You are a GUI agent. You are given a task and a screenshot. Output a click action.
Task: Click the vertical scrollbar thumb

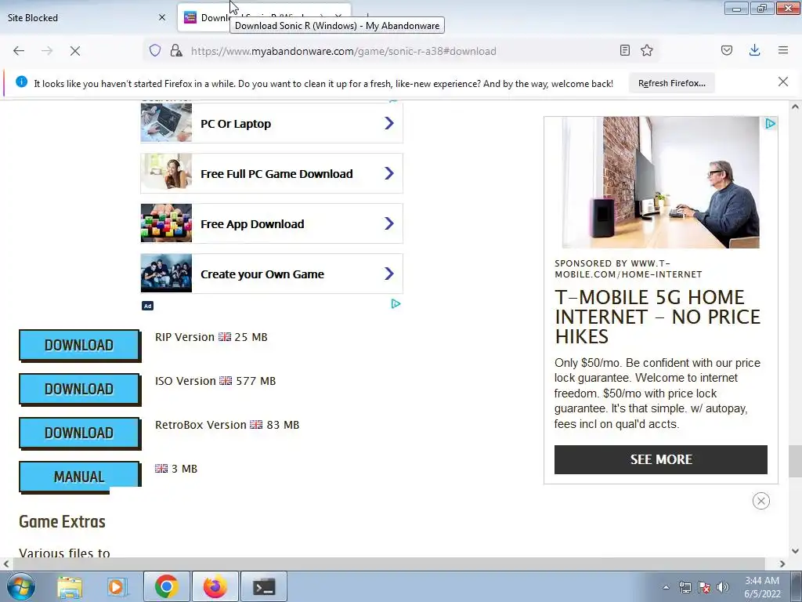pyautogui.click(x=795, y=461)
